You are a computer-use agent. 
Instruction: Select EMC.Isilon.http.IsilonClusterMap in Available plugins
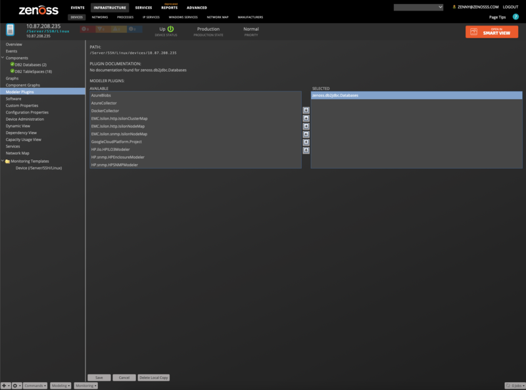195,119
